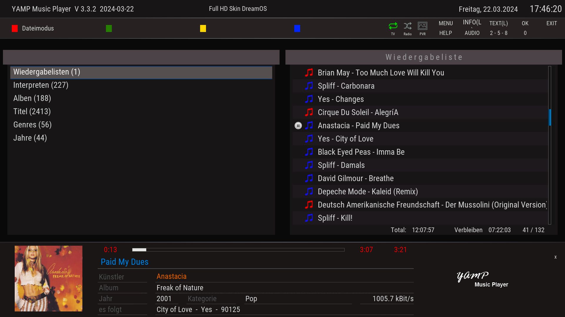
Task: Click the MENU button label
Action: pos(446,23)
